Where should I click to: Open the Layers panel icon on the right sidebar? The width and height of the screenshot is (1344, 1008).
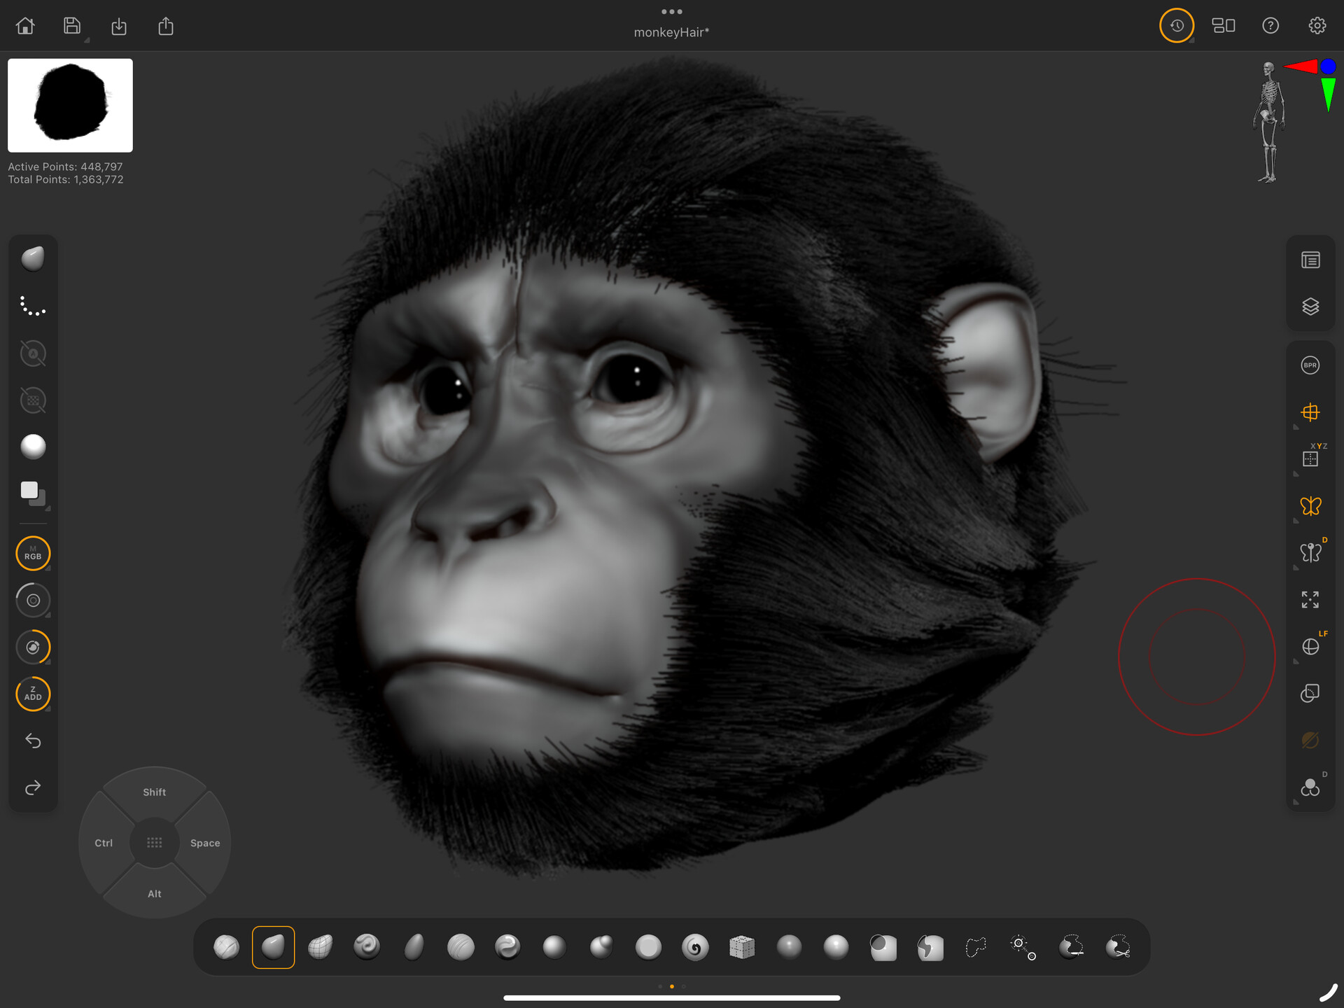(1310, 306)
